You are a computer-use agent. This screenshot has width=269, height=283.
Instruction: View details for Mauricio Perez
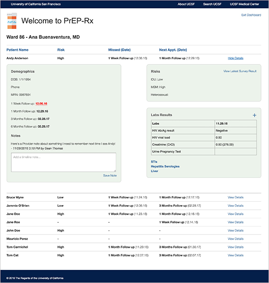[x=235, y=239]
